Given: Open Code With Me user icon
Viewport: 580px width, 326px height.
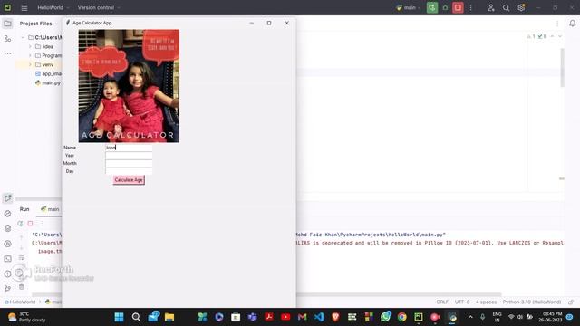Looking at the screenshot, I should click(x=491, y=7).
